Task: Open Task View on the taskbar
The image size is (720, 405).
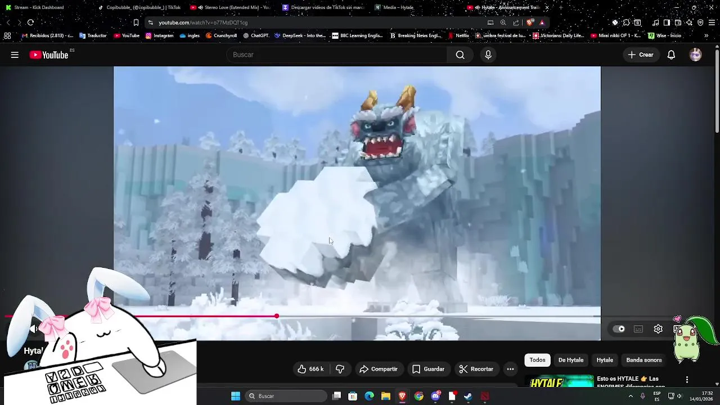Action: point(336,396)
